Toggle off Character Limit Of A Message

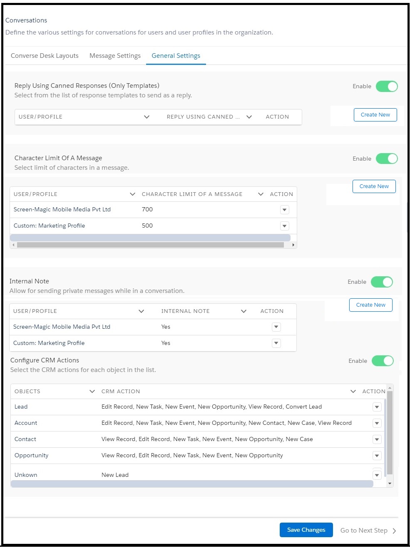tap(387, 159)
